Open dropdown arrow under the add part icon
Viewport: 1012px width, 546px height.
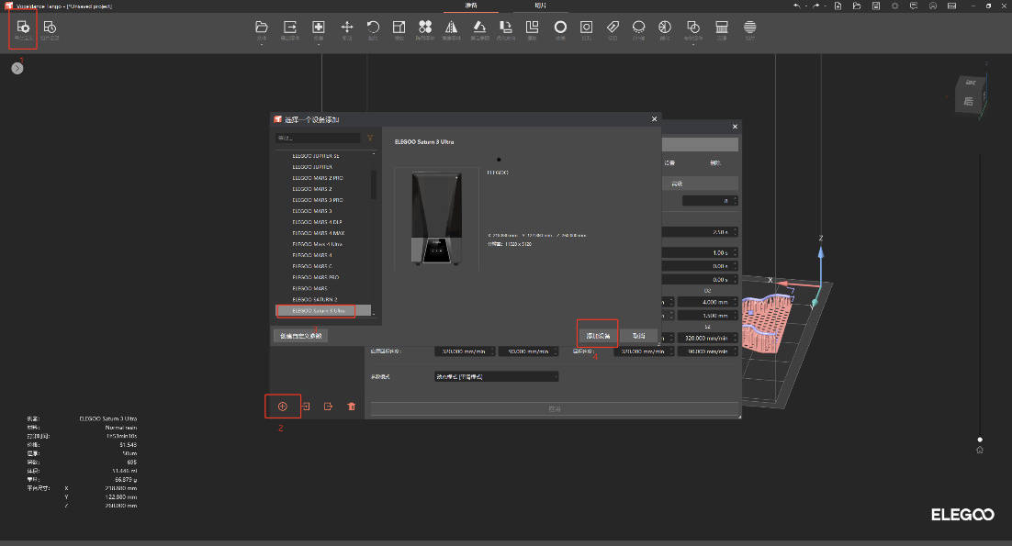click(318, 44)
